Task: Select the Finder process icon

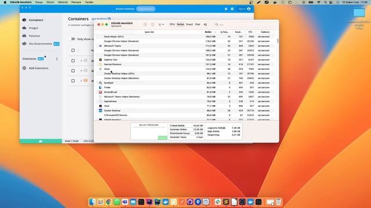Action: 100,87
